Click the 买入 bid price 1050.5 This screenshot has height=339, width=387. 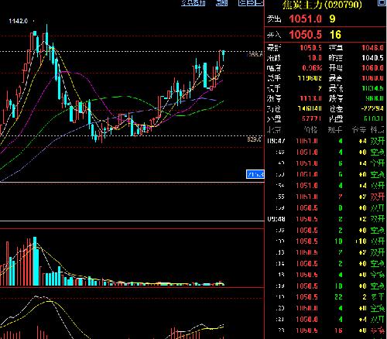305,35
